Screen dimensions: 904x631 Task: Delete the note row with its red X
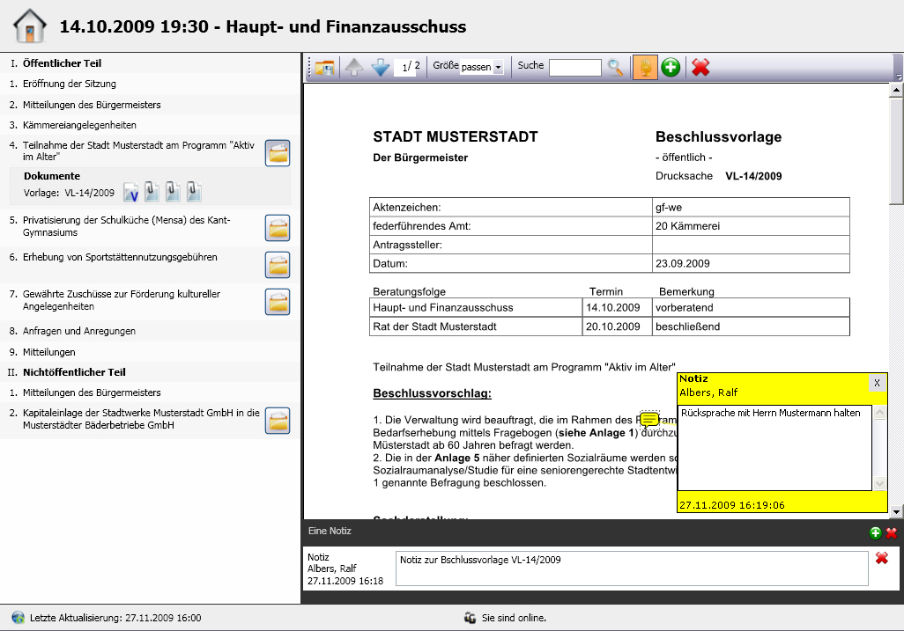pyautogui.click(x=881, y=558)
